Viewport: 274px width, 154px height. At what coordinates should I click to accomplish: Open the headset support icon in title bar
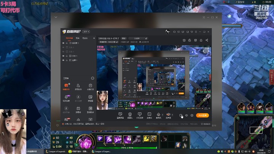point(174,32)
